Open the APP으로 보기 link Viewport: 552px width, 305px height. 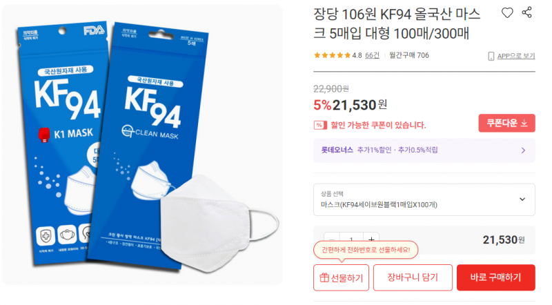516,56
